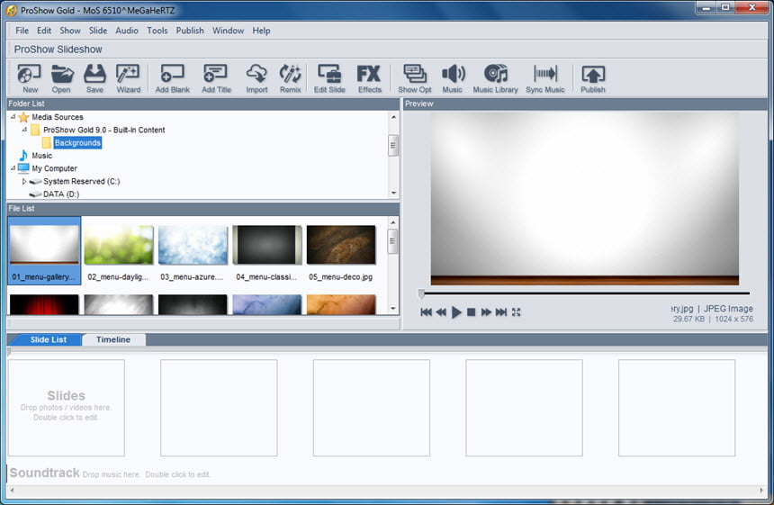Image resolution: width=774 pixels, height=505 pixels.
Task: Publish the show with the Publish icon
Action: (593, 78)
